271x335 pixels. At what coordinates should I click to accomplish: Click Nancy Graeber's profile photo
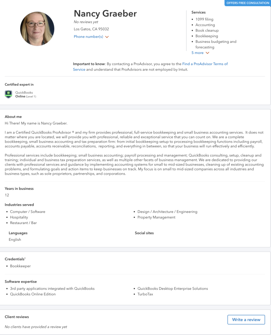pos(37,29)
